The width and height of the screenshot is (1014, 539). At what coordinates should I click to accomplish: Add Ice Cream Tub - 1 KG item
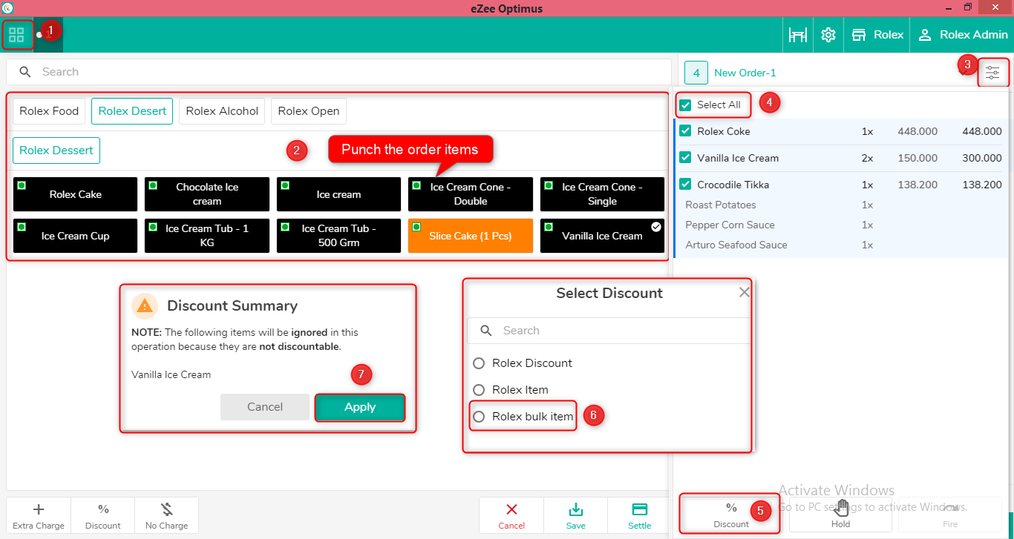tap(207, 236)
